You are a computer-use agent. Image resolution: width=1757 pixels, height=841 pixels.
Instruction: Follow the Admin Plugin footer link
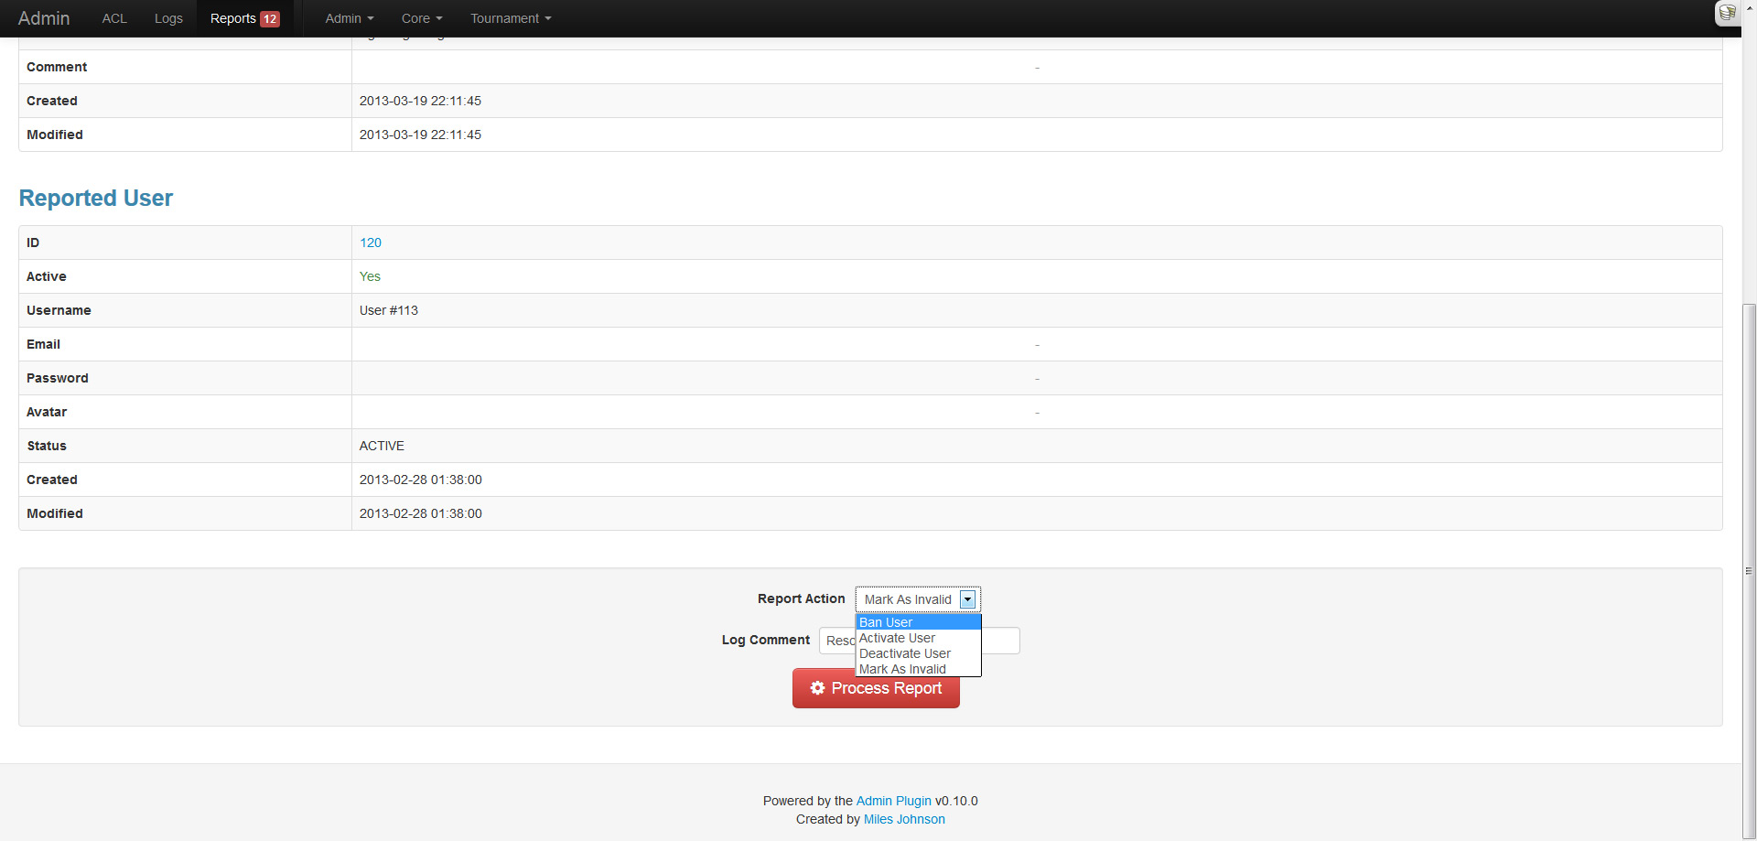(893, 801)
